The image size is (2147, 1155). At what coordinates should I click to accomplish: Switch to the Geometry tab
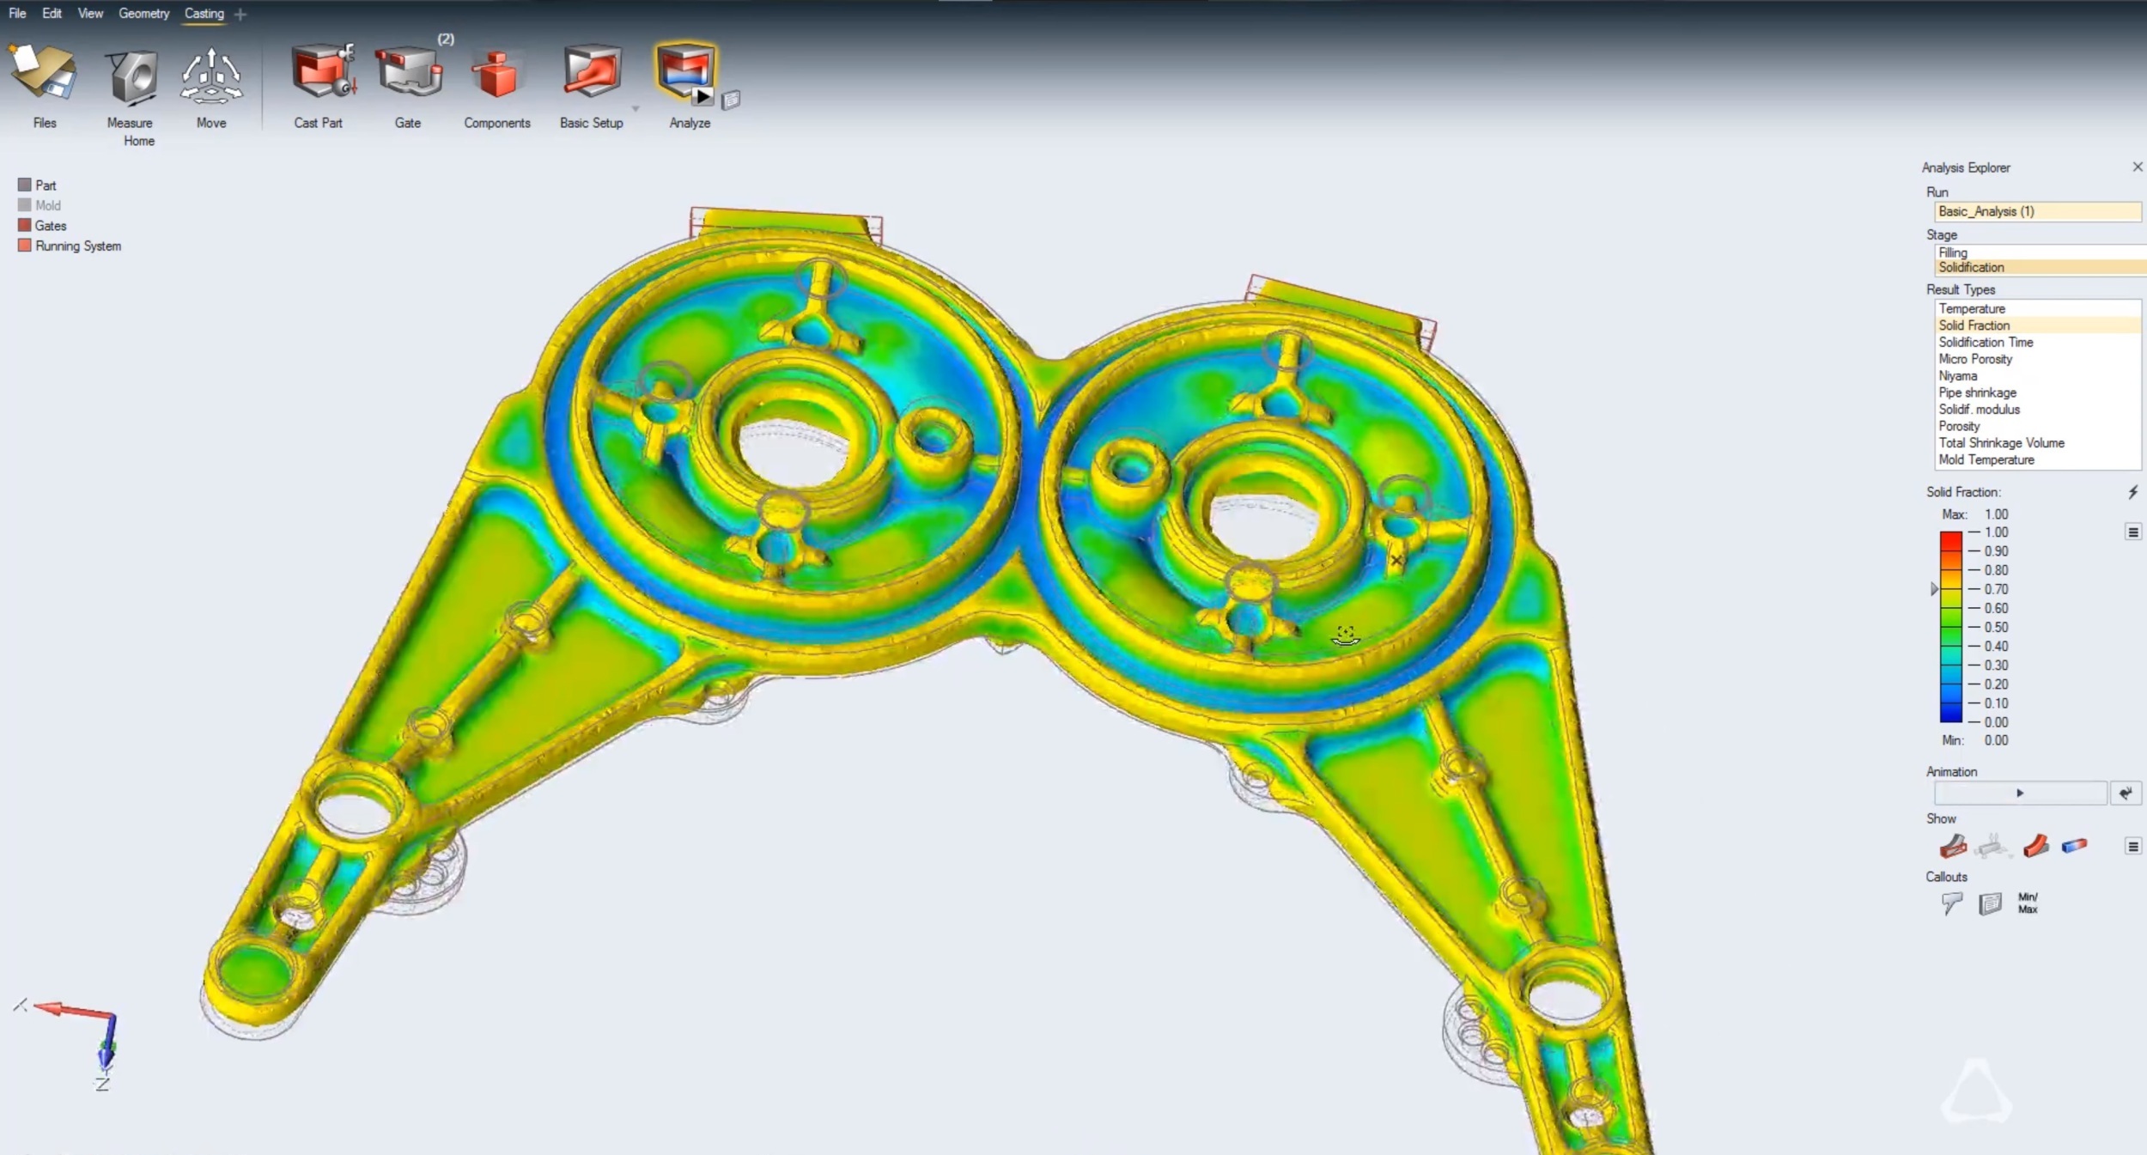(x=144, y=14)
